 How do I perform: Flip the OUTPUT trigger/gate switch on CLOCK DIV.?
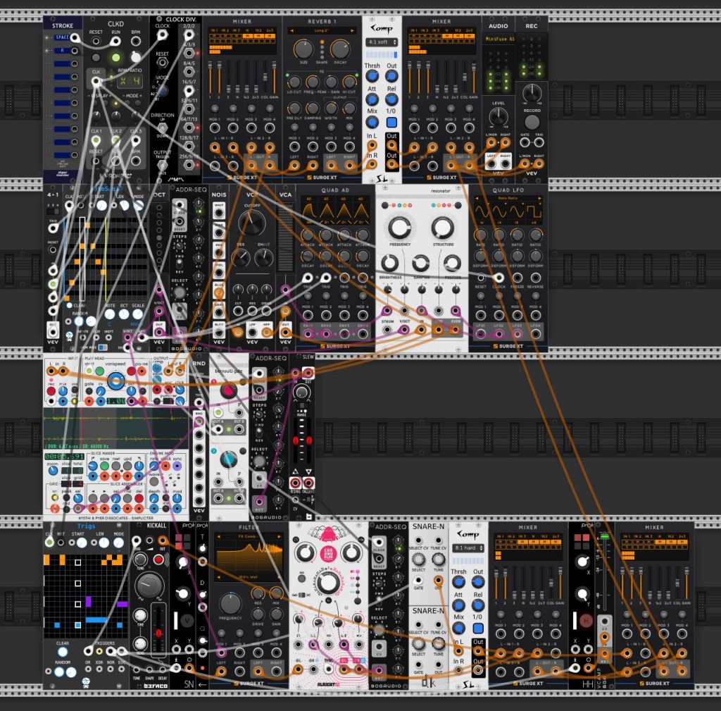pyautogui.click(x=162, y=164)
